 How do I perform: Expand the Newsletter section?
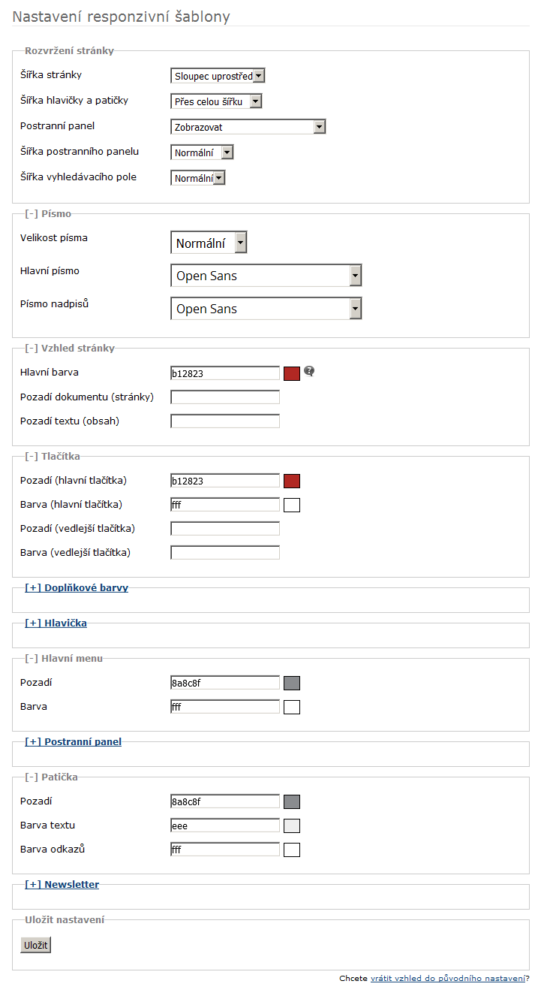(x=62, y=885)
